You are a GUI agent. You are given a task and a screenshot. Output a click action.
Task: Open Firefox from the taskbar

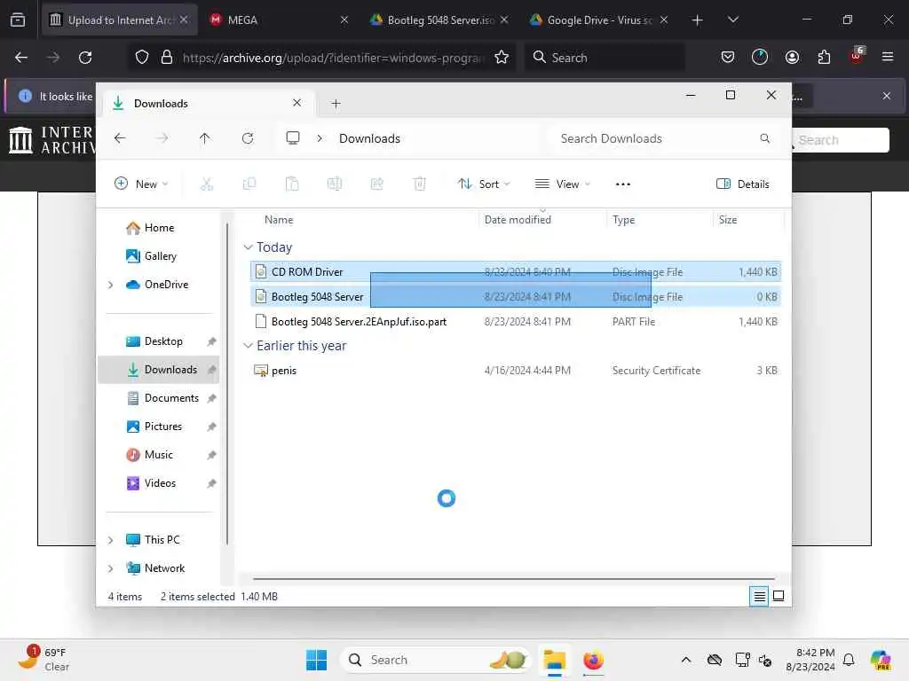(x=593, y=660)
